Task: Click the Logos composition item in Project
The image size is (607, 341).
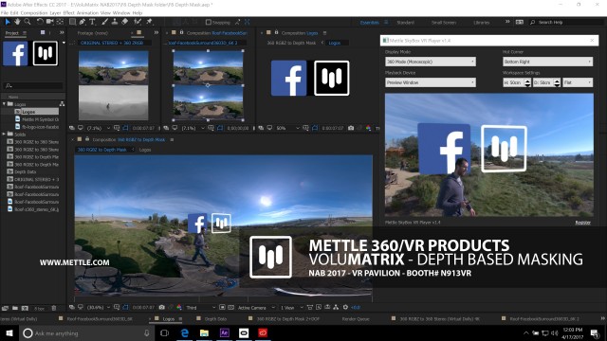Action: pos(36,112)
